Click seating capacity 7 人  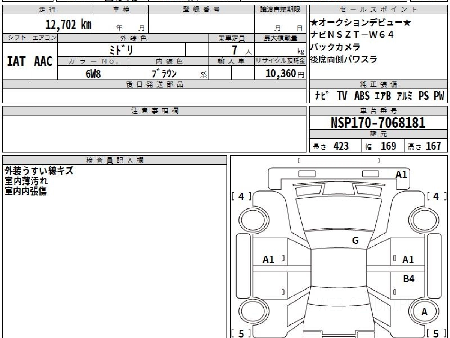coord(241,50)
